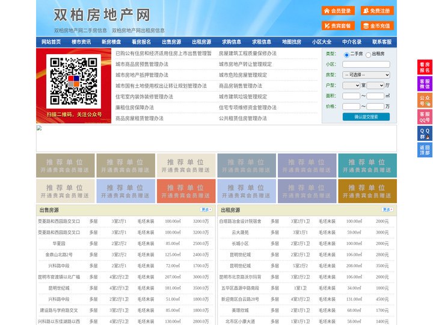
Task: Click the 免费注册 free register button
Action: [x=377, y=11]
